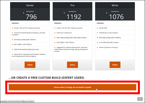Viewport: 145px width, 103px height.
Task: Click 'I know what I'm doing' custom build button
Action: [72, 87]
